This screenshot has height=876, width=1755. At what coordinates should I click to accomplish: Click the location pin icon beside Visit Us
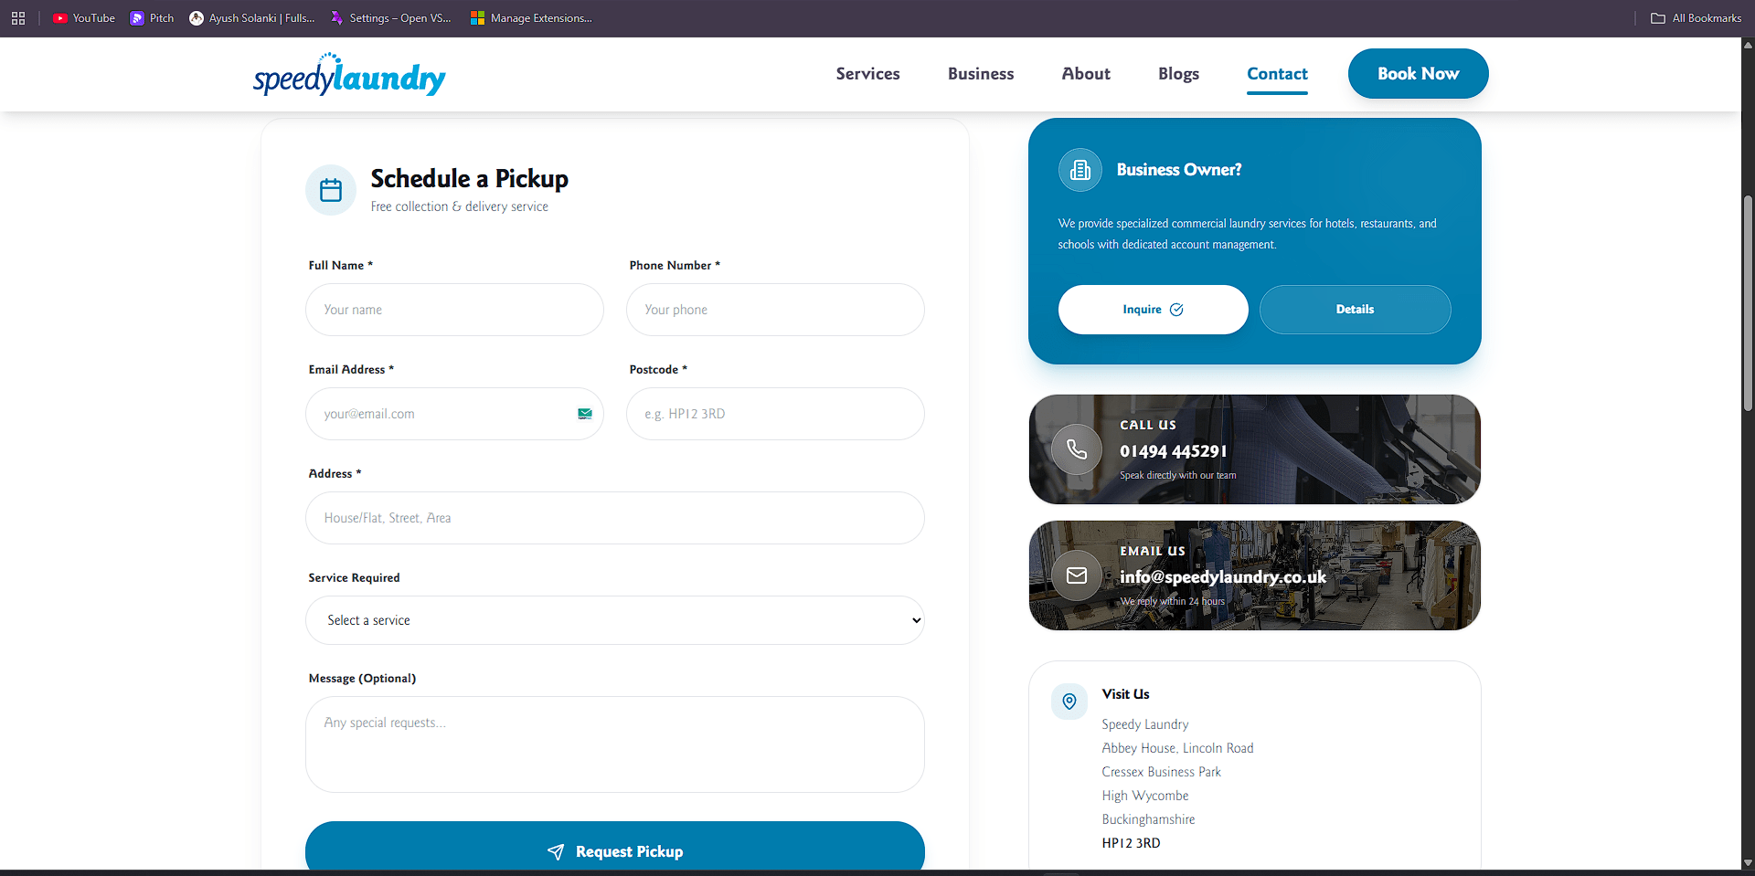pos(1069,702)
